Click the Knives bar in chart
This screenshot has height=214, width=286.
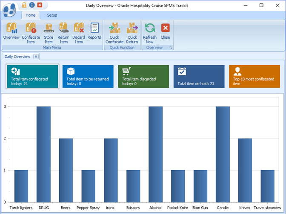coord(245,170)
